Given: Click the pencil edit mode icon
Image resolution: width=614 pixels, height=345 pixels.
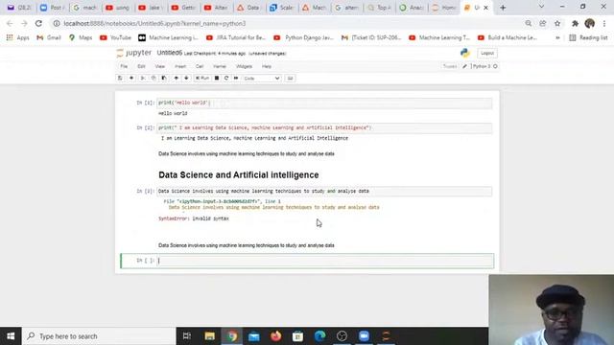Looking at the screenshot, I should [464, 66].
